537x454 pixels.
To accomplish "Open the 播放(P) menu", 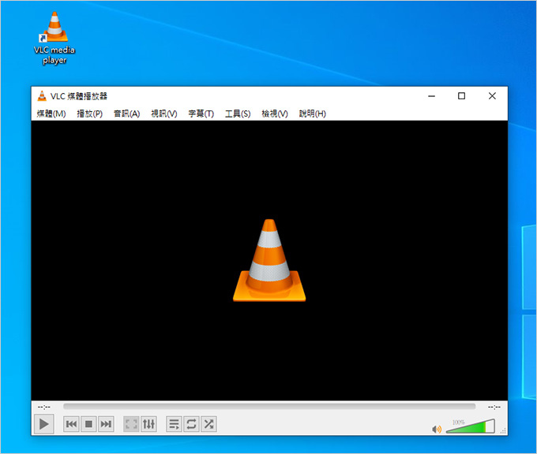I will point(90,113).
